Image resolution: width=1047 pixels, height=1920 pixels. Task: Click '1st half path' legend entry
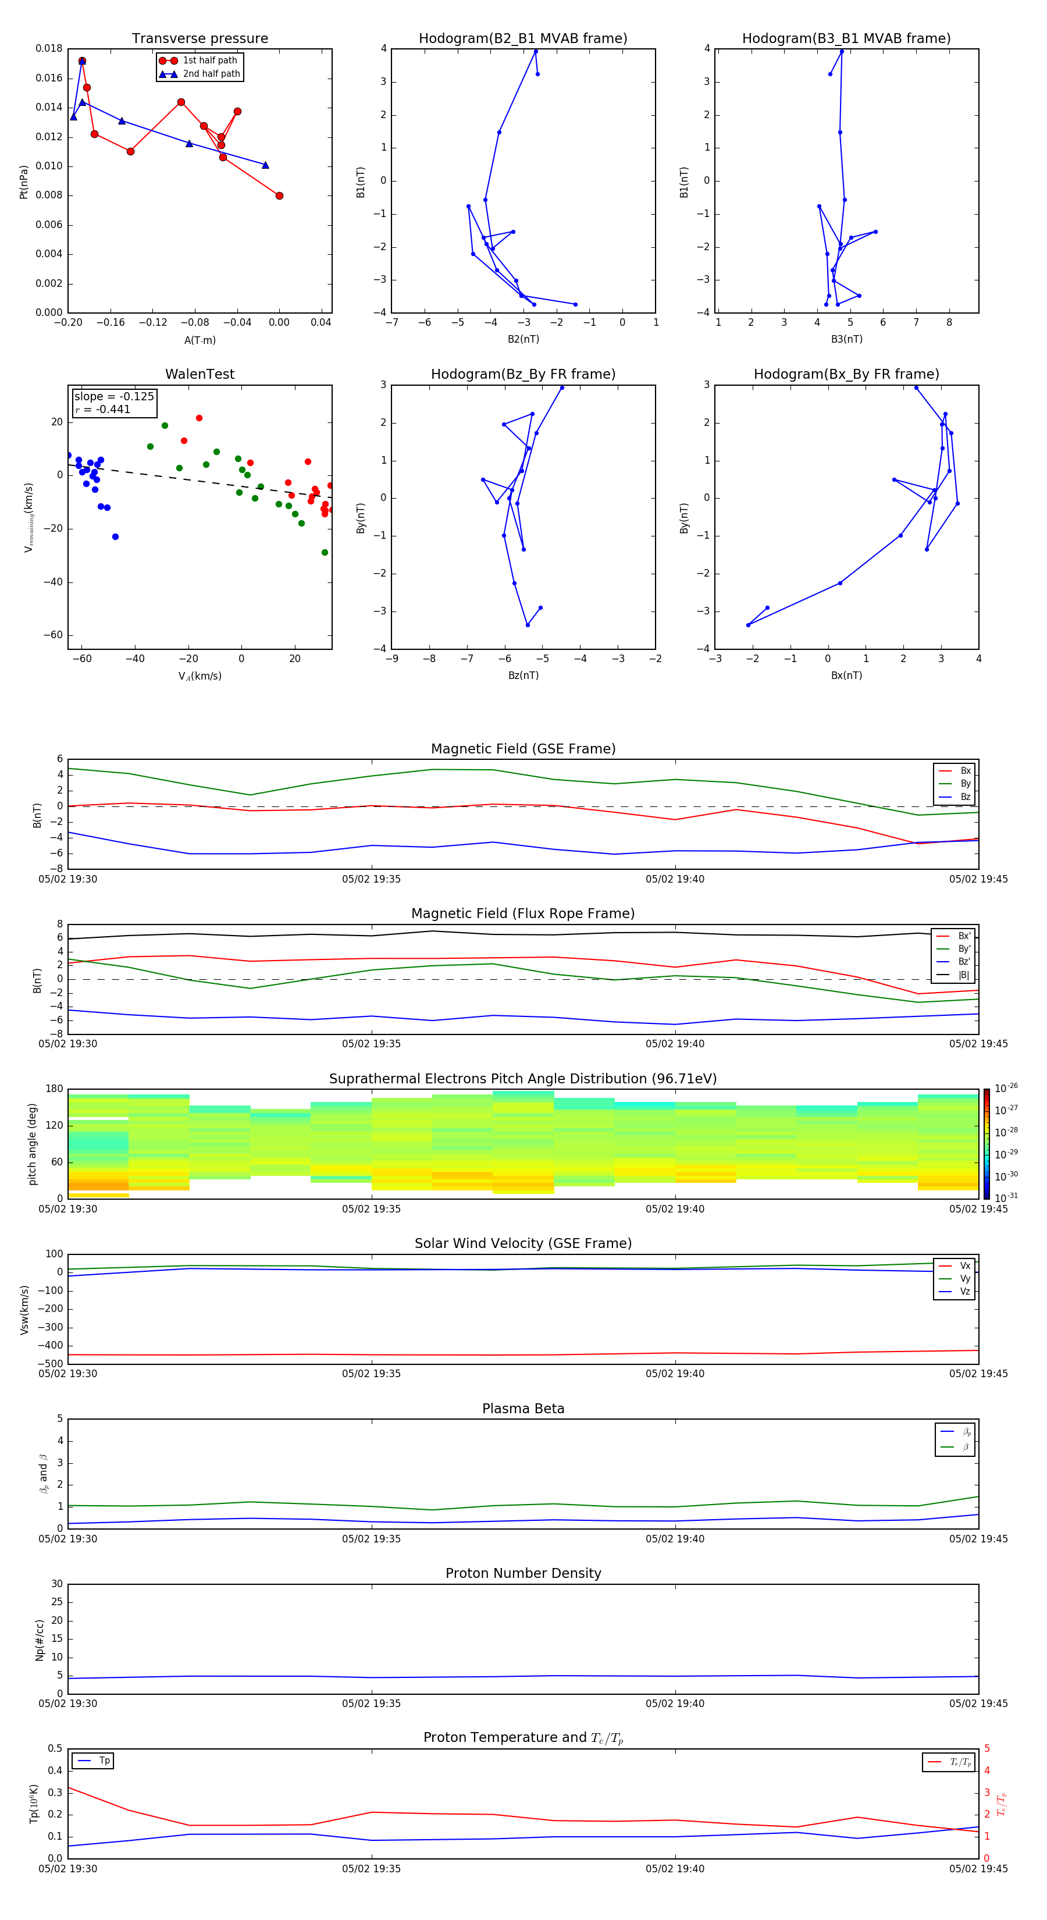(x=199, y=61)
